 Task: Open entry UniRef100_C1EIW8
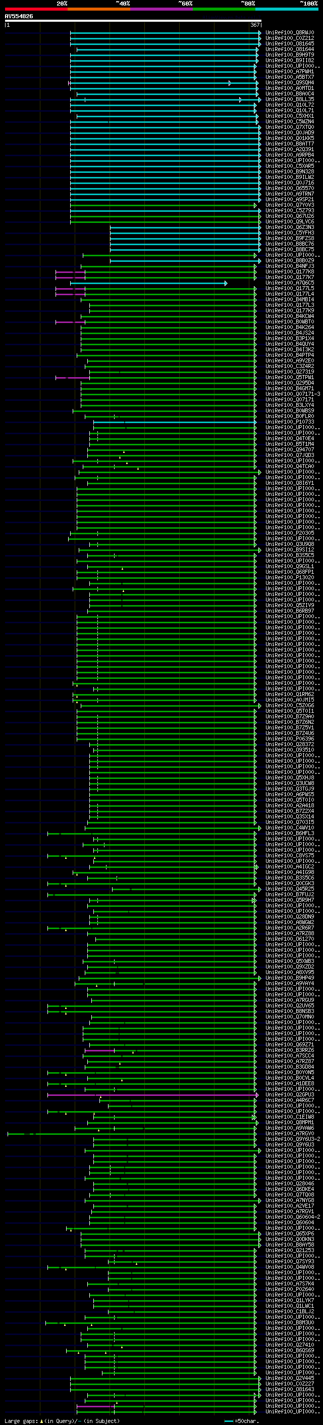tap(289, 1117)
